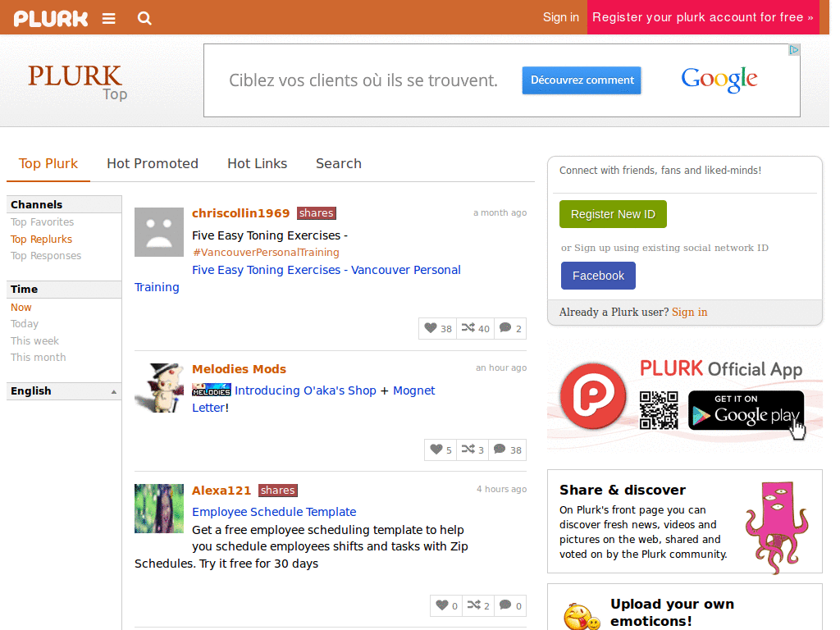This screenshot has height=630, width=840.
Task: Click Découvrez comment ad button
Action: (582, 80)
